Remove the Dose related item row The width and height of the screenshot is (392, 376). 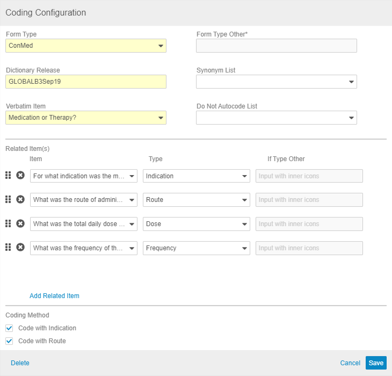(20, 223)
